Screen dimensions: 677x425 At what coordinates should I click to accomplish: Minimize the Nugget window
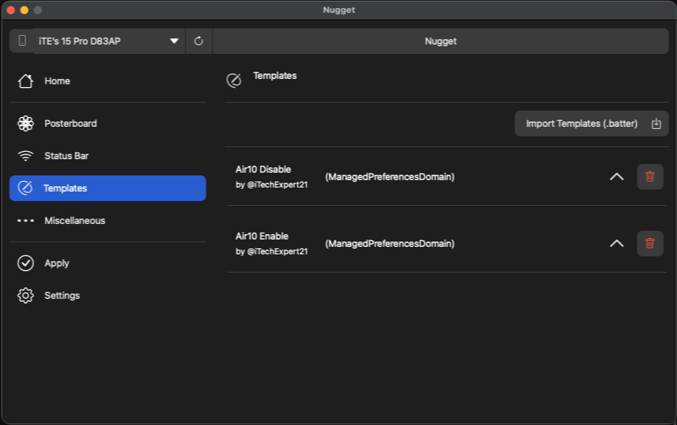(x=24, y=10)
